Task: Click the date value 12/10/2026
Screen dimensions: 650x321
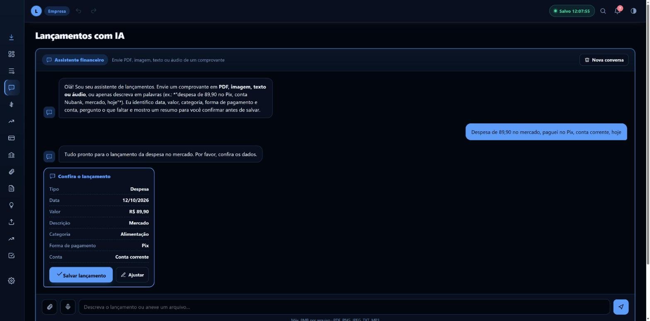Action: (x=136, y=200)
